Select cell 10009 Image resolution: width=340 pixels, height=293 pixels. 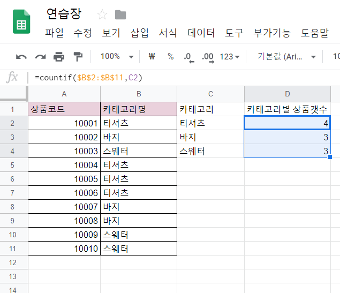tap(64, 235)
